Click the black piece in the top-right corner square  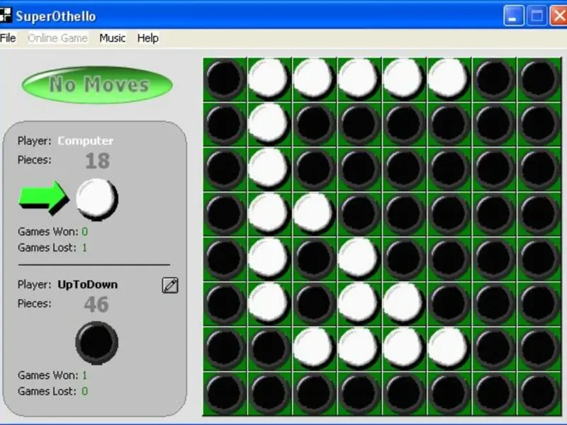coord(539,79)
